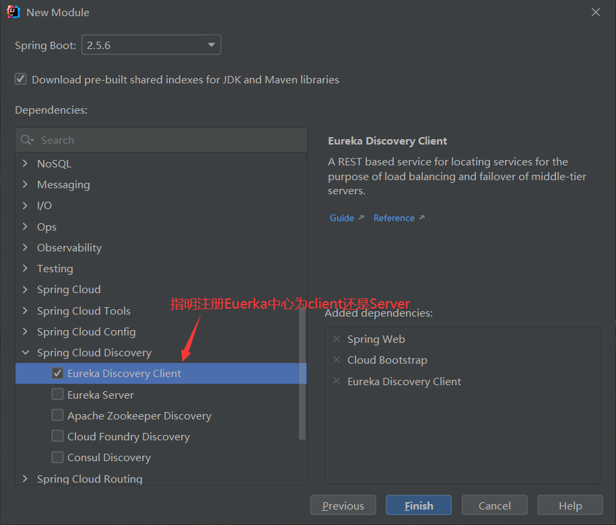Click the Spring Cloud Routing label
The width and height of the screenshot is (616, 525).
coord(90,479)
